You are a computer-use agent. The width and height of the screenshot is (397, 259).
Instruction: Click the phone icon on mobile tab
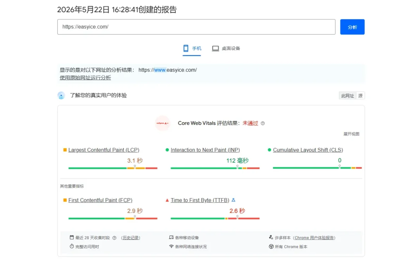tap(186, 48)
